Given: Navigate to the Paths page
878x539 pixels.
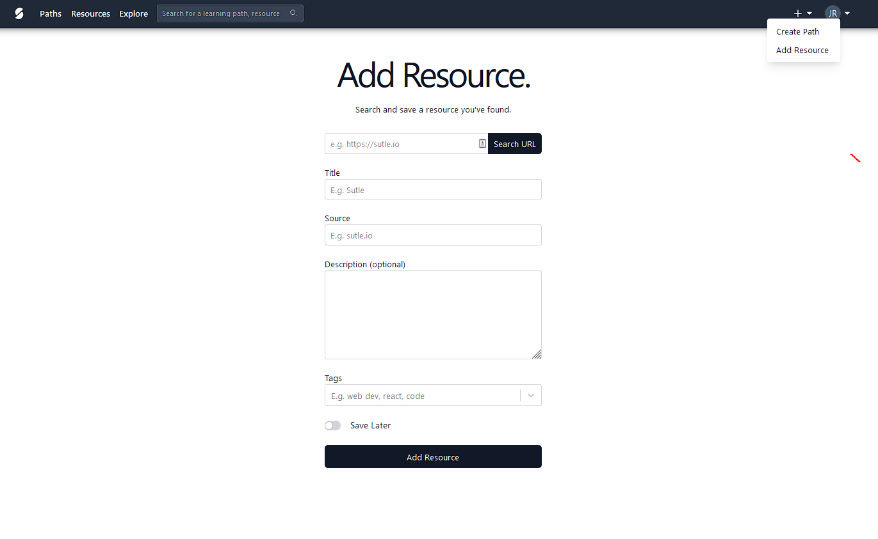Looking at the screenshot, I should pos(51,13).
